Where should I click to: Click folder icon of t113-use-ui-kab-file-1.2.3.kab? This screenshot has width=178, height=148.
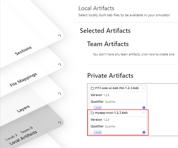pos(92,88)
